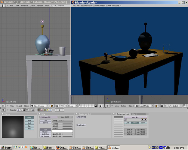Open the Draw type shading icon

[x=52, y=106]
